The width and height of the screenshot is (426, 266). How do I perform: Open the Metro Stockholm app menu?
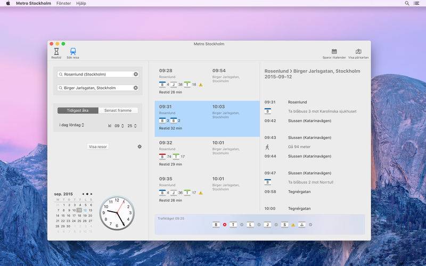pyautogui.click(x=34, y=3)
